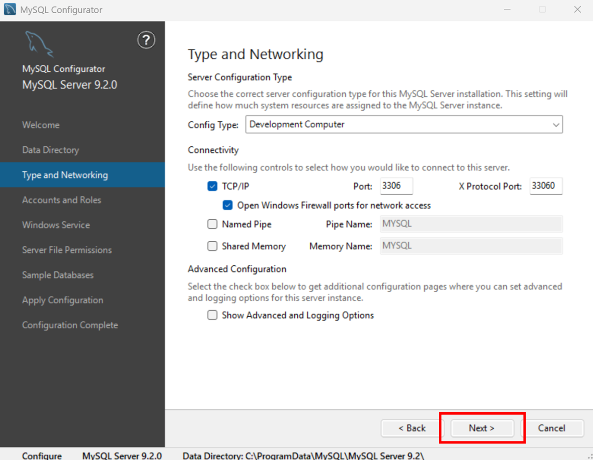
Task: Click the Cancel button
Action: (551, 428)
